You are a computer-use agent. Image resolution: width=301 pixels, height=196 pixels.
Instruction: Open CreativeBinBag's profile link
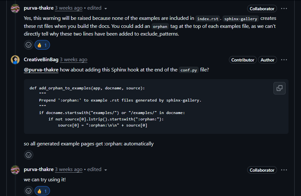pos(41,60)
